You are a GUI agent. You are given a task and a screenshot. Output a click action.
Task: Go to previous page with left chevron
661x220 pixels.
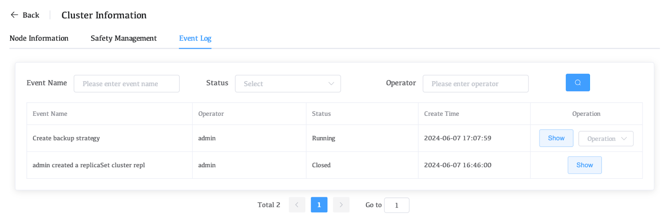click(x=297, y=205)
